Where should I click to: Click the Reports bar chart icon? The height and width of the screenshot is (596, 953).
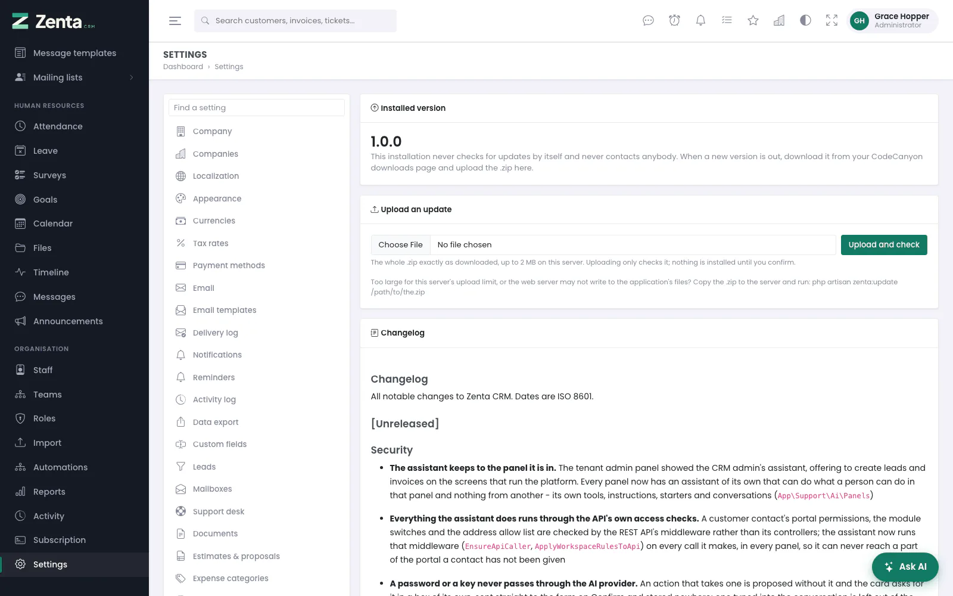point(20,492)
